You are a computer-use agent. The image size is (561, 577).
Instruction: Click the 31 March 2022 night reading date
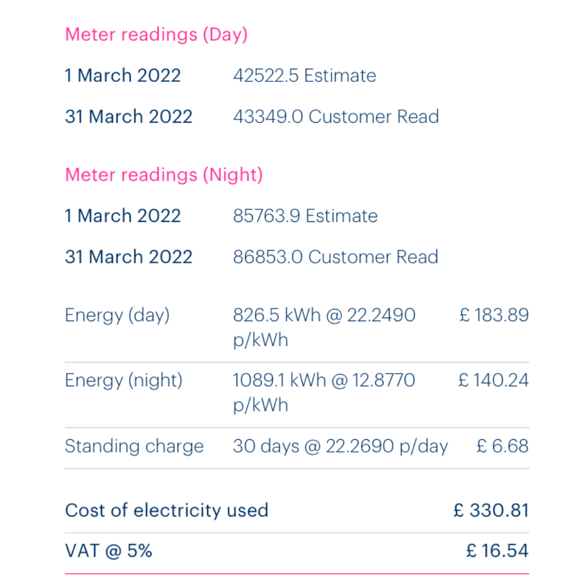tap(129, 257)
